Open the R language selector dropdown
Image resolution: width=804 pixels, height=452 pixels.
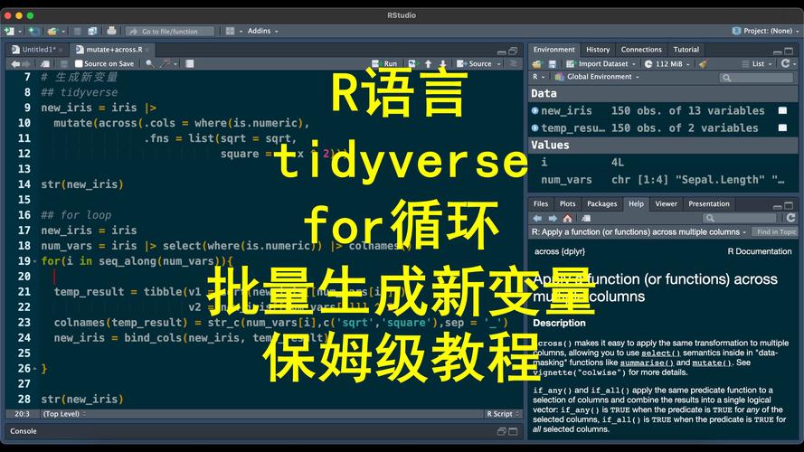coord(537,77)
